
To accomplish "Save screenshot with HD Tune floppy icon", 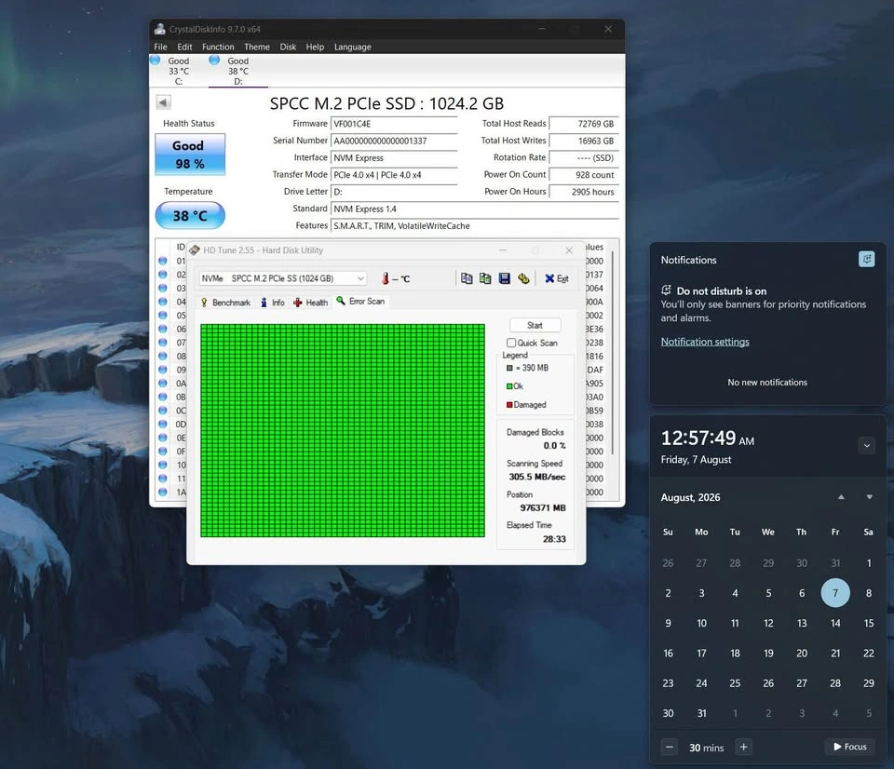I will (x=505, y=278).
